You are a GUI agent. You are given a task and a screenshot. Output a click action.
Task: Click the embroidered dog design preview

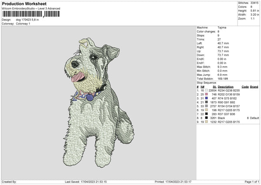point(99,103)
